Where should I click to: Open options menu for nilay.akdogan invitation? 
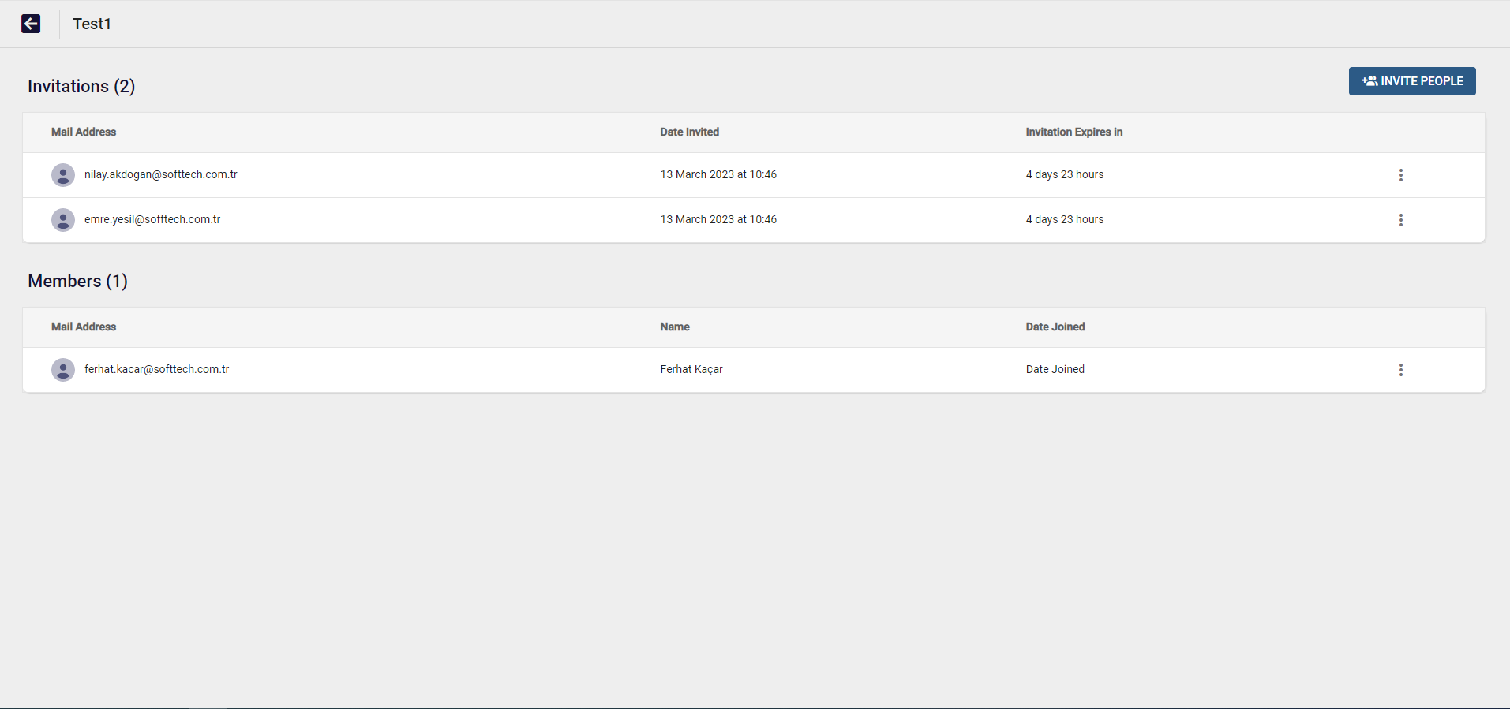click(1400, 175)
